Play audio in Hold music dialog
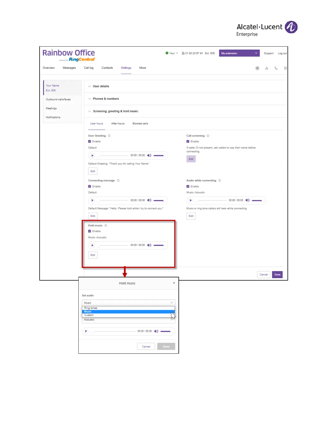332x429 pixels. click(x=86, y=331)
